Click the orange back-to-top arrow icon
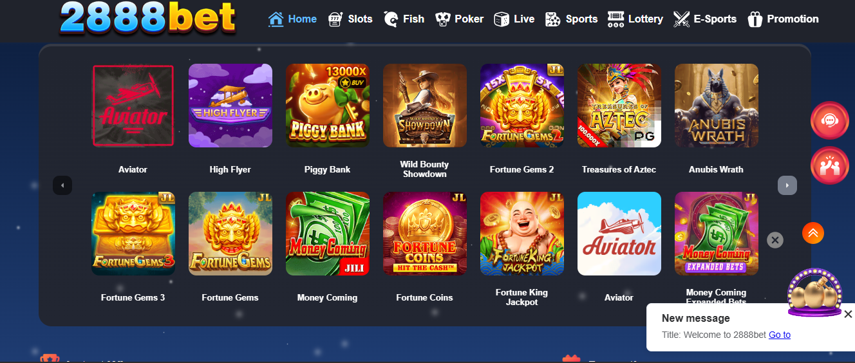This screenshot has width=855, height=363. tap(813, 233)
